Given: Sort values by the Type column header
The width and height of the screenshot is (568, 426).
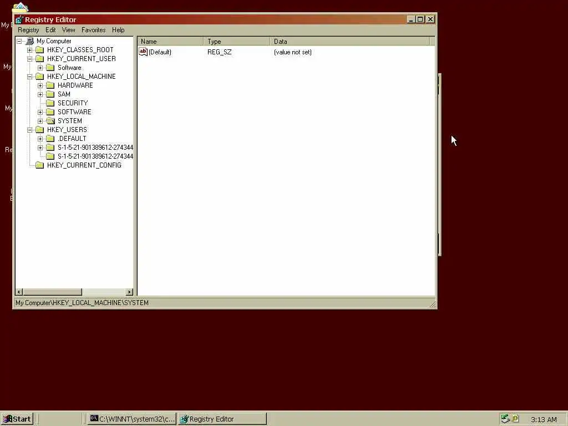Looking at the screenshot, I should [236, 41].
